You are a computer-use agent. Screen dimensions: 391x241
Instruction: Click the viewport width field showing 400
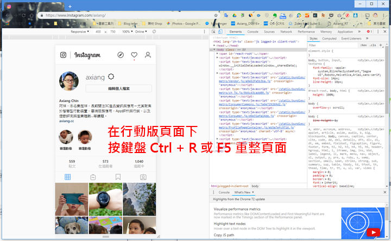pyautogui.click(x=98, y=31)
